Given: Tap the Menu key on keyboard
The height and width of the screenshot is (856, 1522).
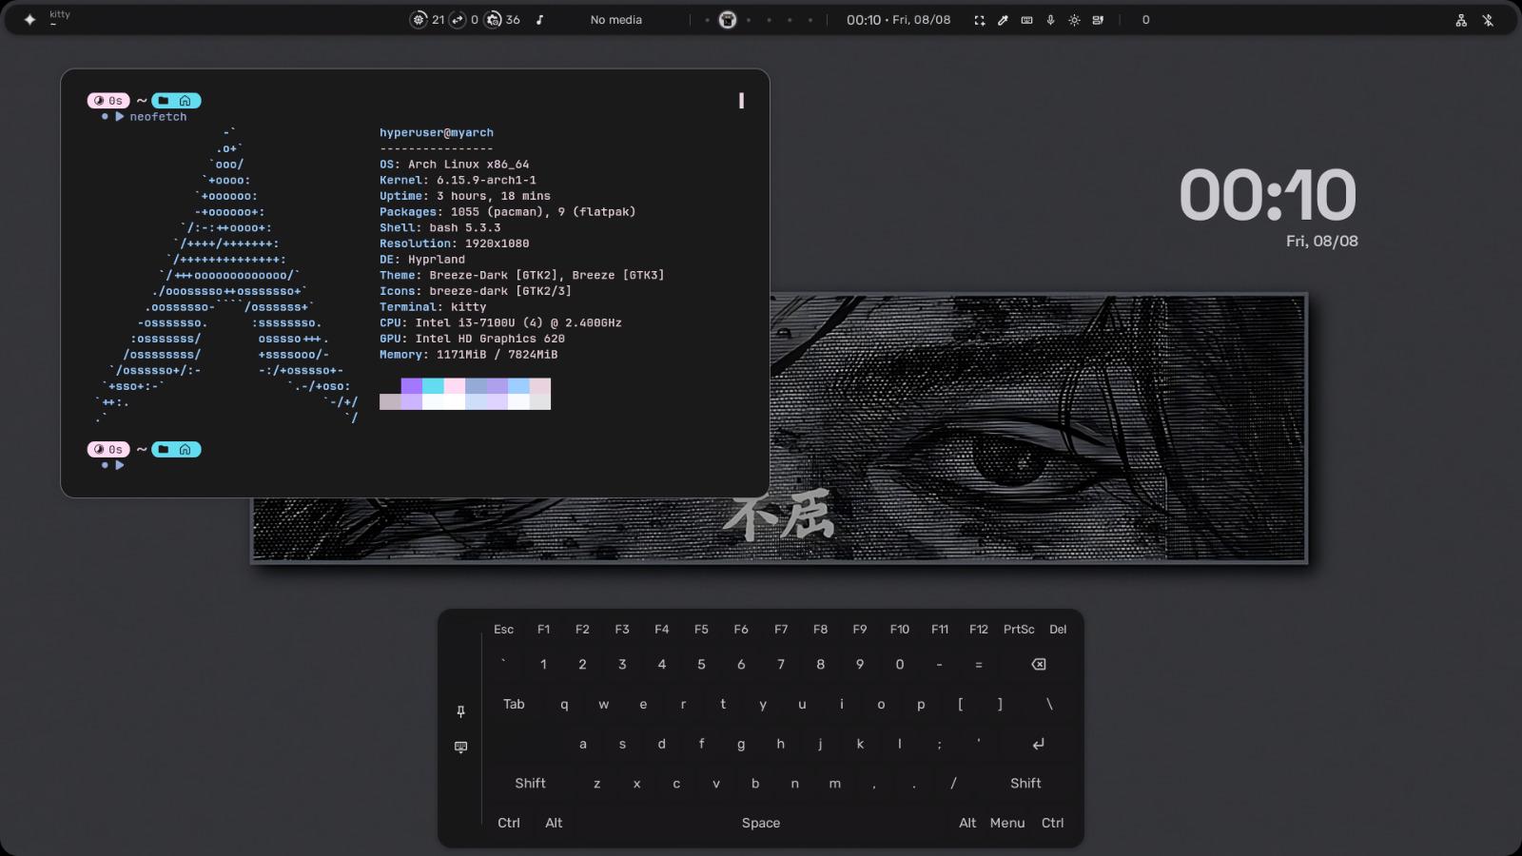Looking at the screenshot, I should (x=1007, y=824).
